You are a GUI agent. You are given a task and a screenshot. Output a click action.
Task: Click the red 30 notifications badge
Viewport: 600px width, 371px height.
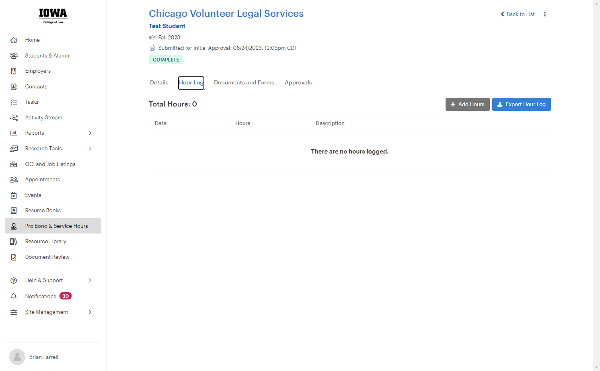(66, 296)
